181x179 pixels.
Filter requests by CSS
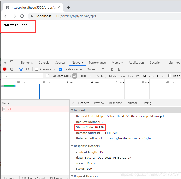coord(96,76)
